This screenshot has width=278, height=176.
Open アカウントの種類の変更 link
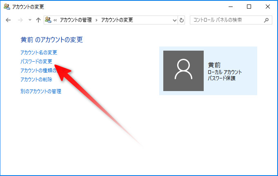[38, 70]
